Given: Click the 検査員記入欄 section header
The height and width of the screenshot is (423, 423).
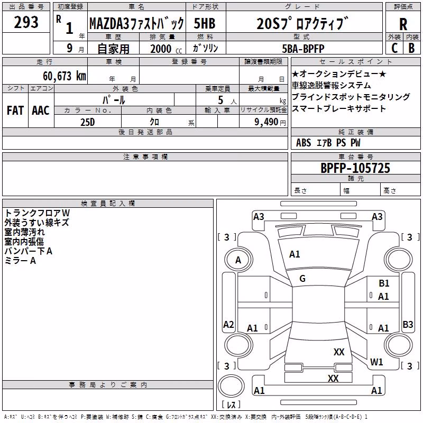Looking at the screenshot, I should [108, 204].
